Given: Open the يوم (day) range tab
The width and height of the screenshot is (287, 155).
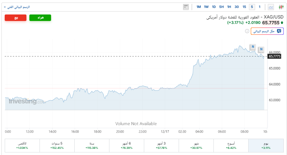Looking at the screenshot, I should point(266,146).
